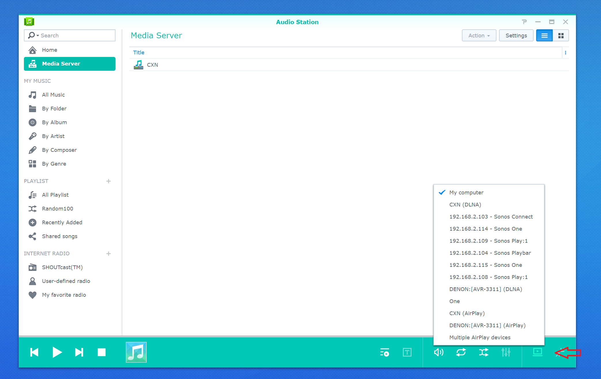Open Shared songs

[70, 236]
